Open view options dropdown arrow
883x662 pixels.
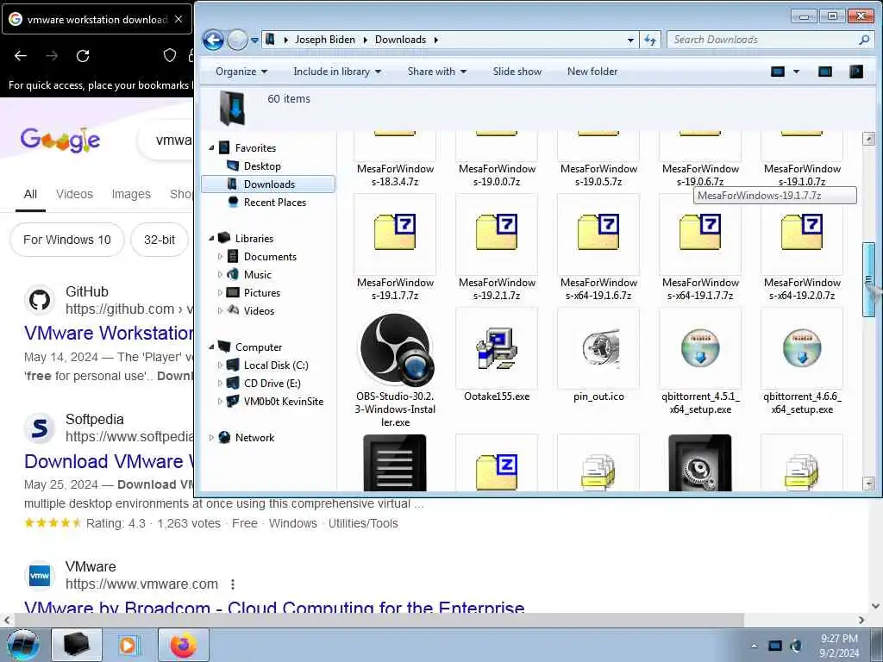pos(796,72)
